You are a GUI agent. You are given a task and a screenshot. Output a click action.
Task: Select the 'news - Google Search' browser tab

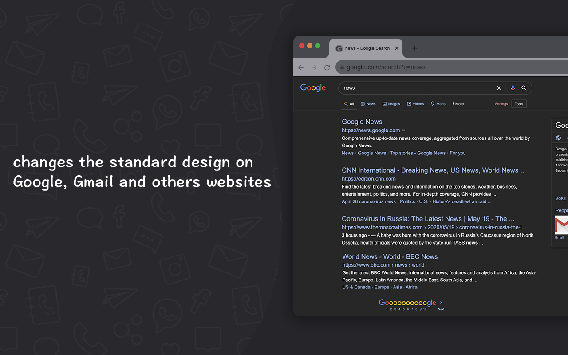[x=366, y=48]
